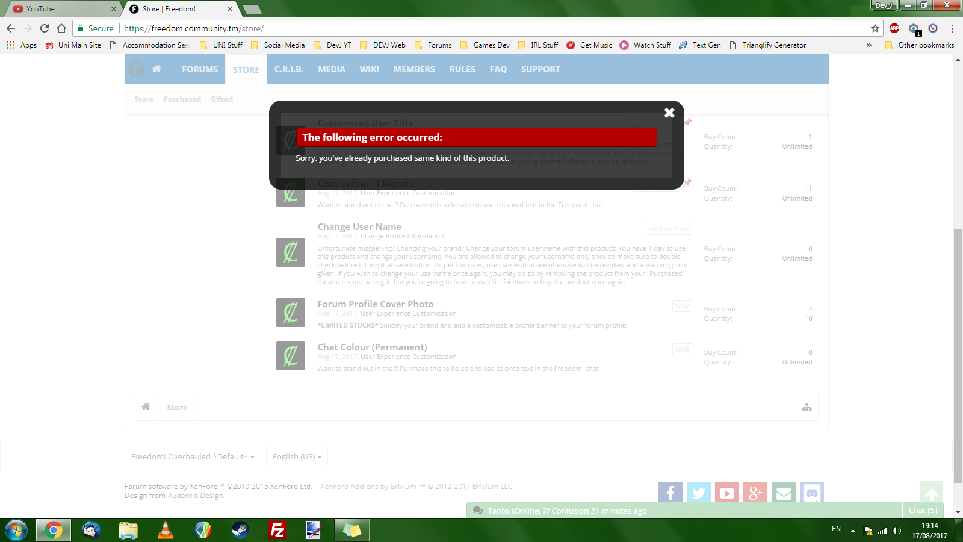Screen dimensions: 963x542
Task: Bookmark this page with the star icon
Action: click(875, 28)
